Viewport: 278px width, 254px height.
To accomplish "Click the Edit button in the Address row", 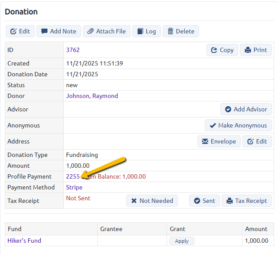I will tap(257, 141).
